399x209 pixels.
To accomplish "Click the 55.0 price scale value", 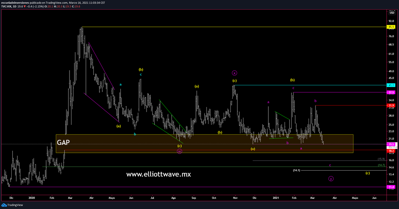I will (391, 62).
